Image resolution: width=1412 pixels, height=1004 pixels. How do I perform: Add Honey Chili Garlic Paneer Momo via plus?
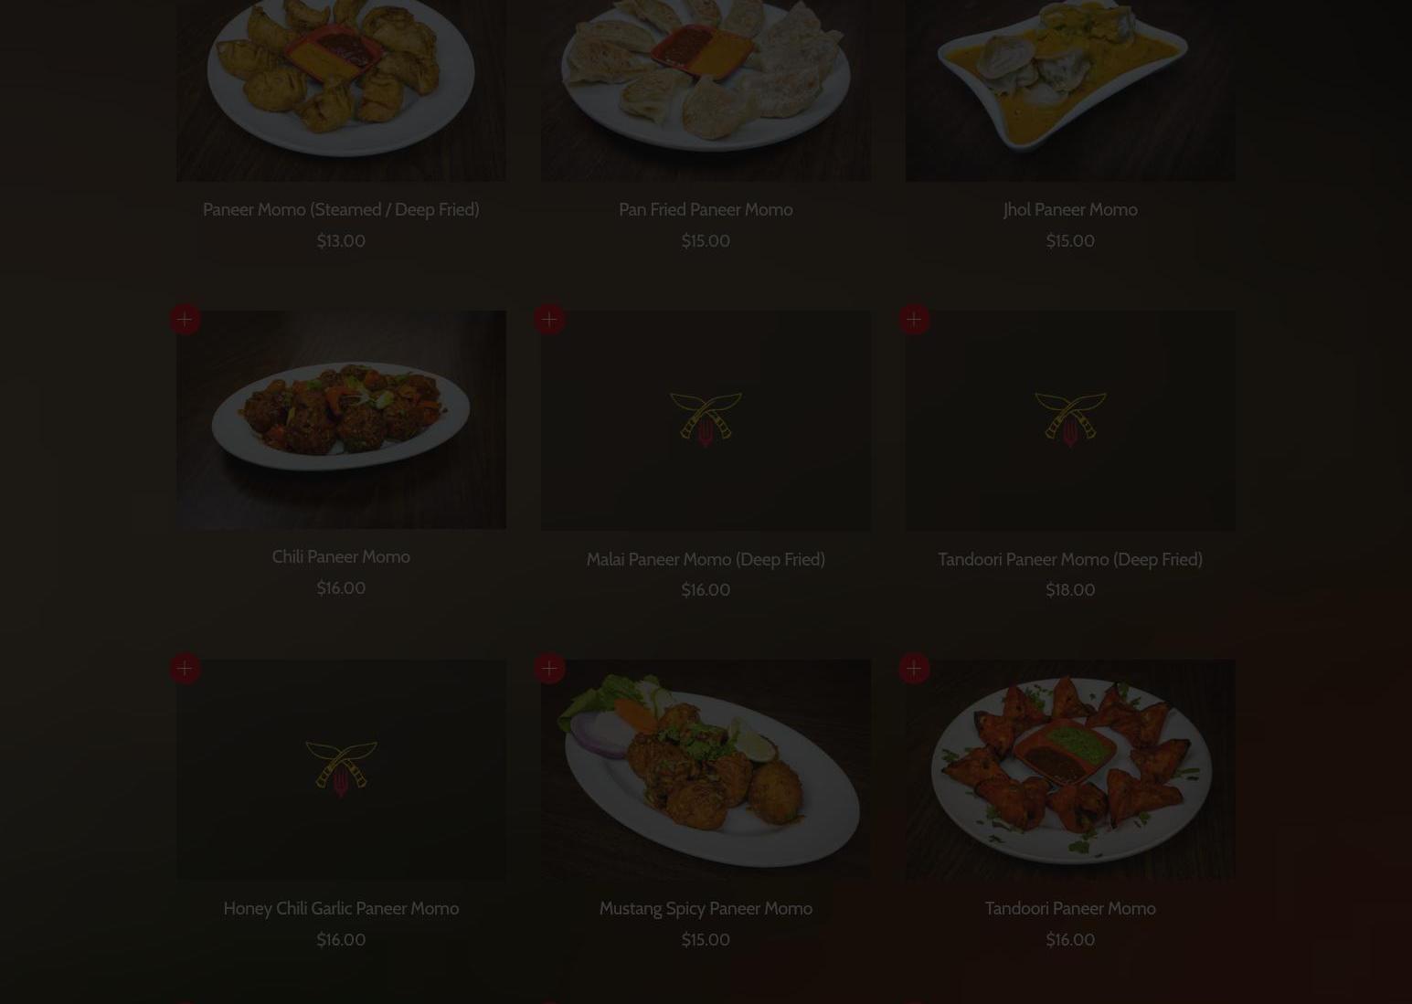(x=185, y=668)
